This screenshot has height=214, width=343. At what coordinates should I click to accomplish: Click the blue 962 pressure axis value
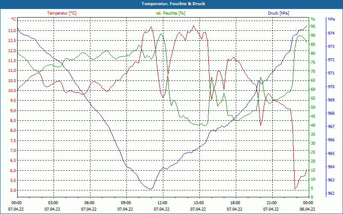[331, 193]
